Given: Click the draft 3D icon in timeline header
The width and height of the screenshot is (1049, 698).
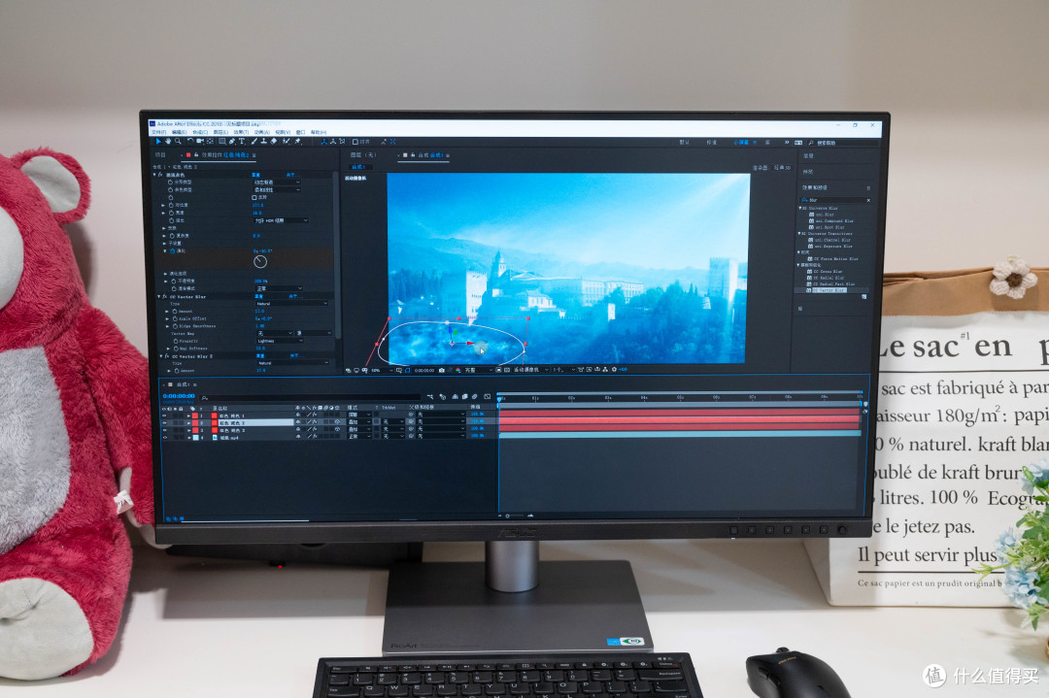Looking at the screenshot, I should [x=442, y=396].
